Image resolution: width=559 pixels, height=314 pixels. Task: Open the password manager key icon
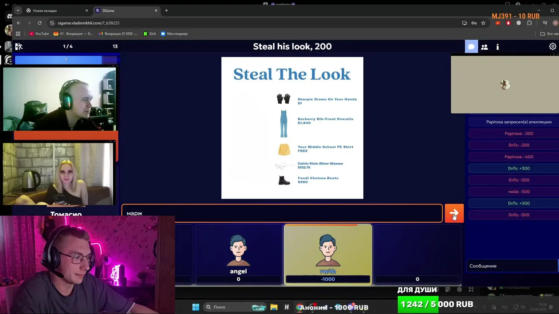(x=474, y=23)
